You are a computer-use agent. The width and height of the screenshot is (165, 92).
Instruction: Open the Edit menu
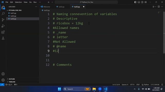tap(11, 2)
